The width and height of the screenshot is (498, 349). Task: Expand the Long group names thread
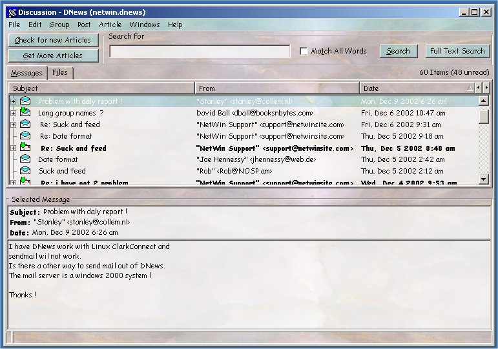coord(13,113)
